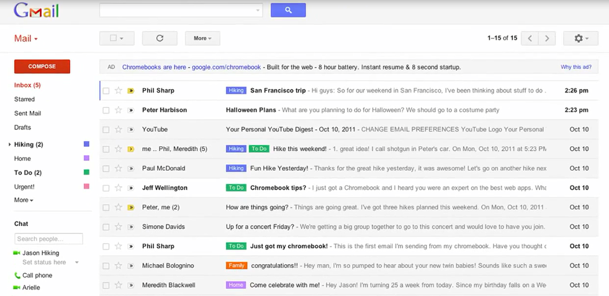Click the Search people chat field
Viewport: 609px width, 296px height.
click(48, 239)
